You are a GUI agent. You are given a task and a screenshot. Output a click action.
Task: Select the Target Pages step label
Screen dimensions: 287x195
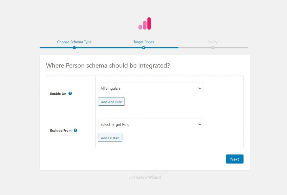[x=143, y=42]
